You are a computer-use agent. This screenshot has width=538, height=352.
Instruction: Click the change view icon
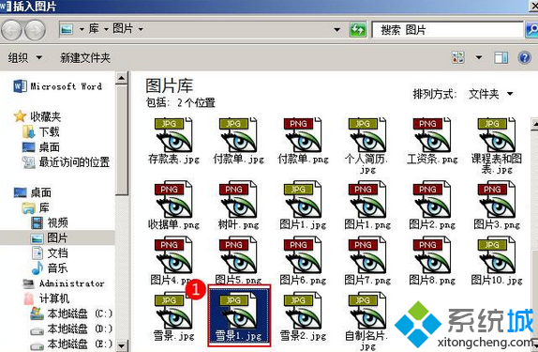458,57
